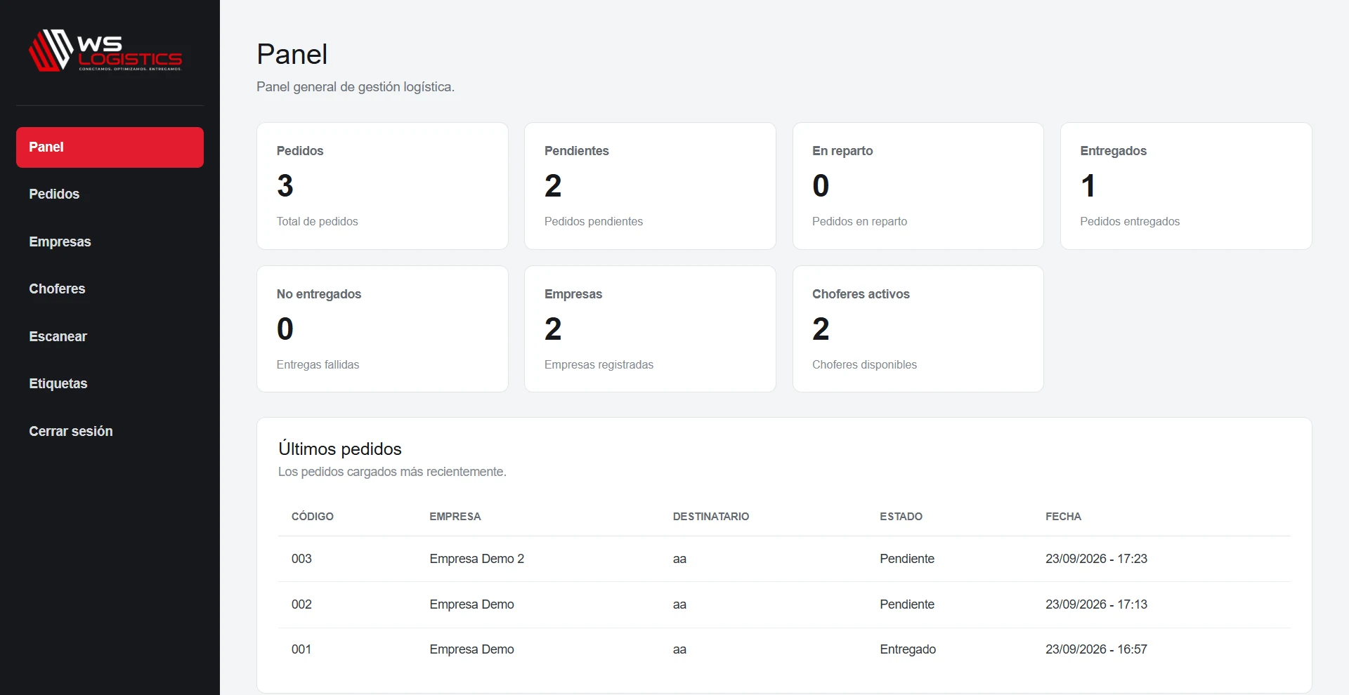Click the Entregado status cell
Image resolution: width=1349 pixels, height=695 pixels.
pyautogui.click(x=908, y=649)
